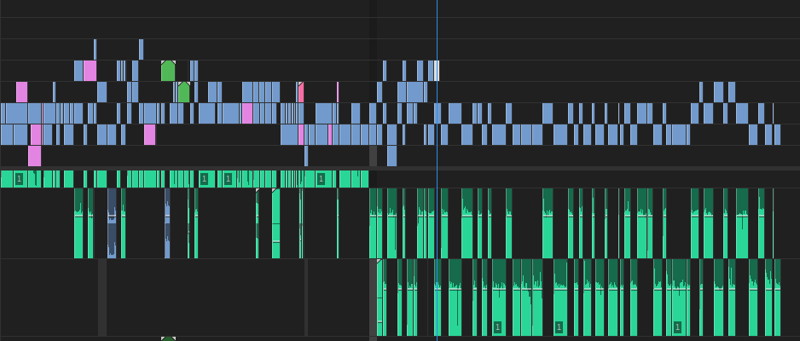Select the white highlighted clip at the playhead
This screenshot has width=800, height=341.
click(x=436, y=71)
